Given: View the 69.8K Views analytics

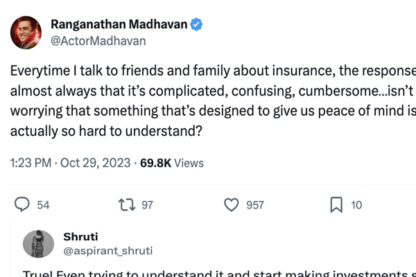Looking at the screenshot, I should click(172, 163).
